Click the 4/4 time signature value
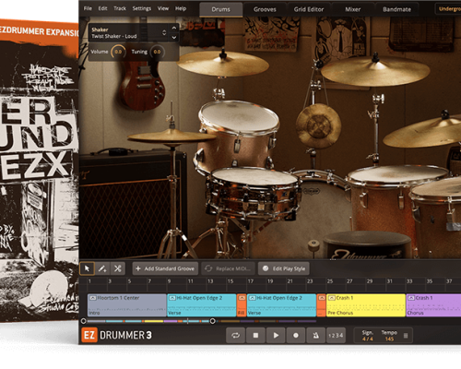This screenshot has width=461, height=369. (368, 339)
